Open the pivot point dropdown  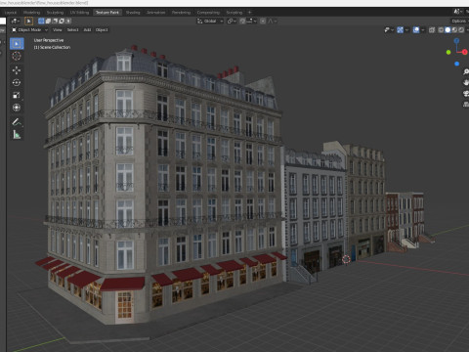point(232,22)
